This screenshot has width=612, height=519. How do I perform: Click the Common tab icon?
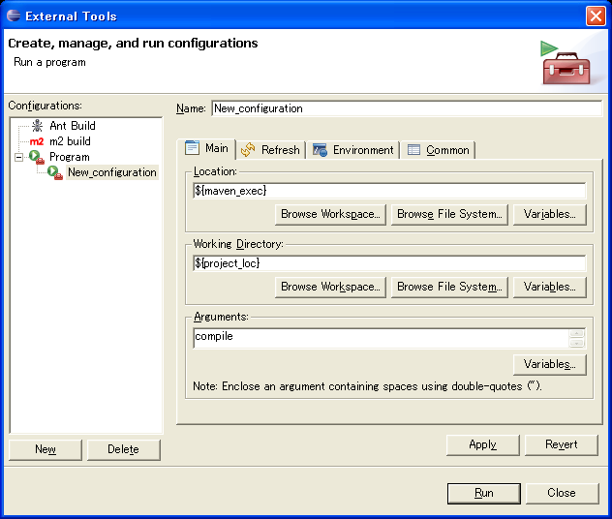[x=413, y=150]
